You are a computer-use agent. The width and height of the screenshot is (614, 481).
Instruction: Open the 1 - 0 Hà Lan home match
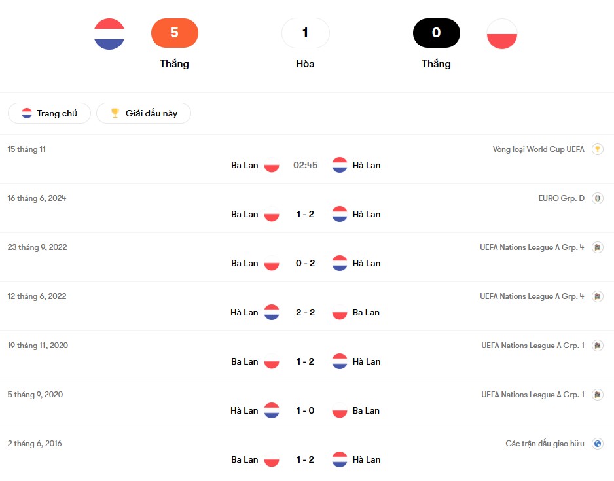(x=306, y=410)
